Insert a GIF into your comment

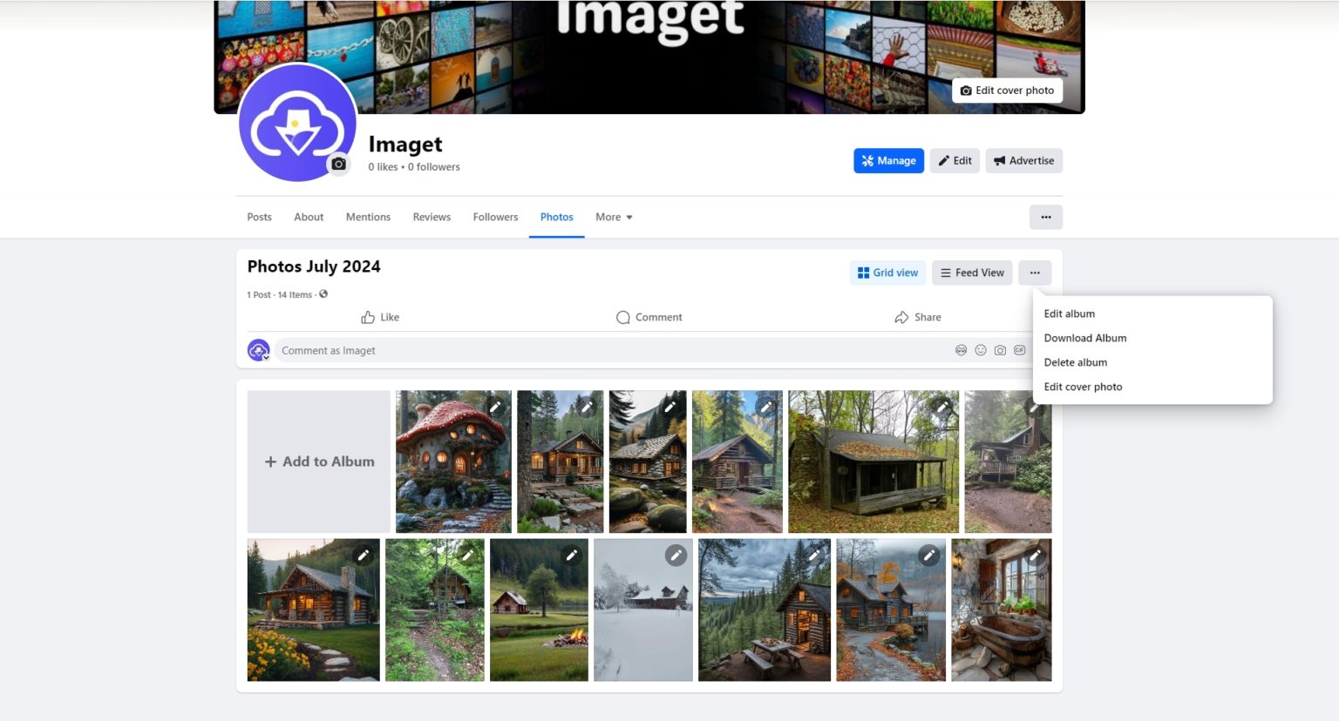click(x=1020, y=350)
